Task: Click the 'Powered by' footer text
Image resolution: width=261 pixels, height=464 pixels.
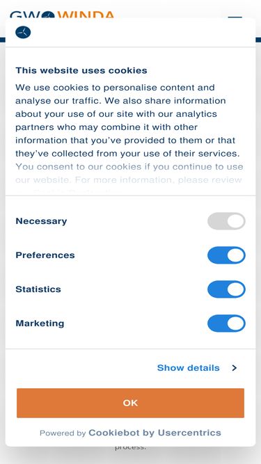Action: coord(63,433)
